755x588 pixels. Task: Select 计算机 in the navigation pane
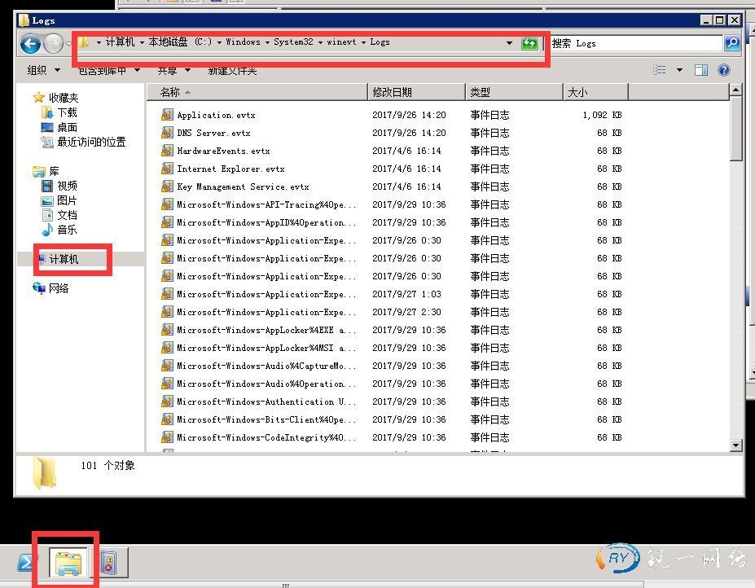64,259
